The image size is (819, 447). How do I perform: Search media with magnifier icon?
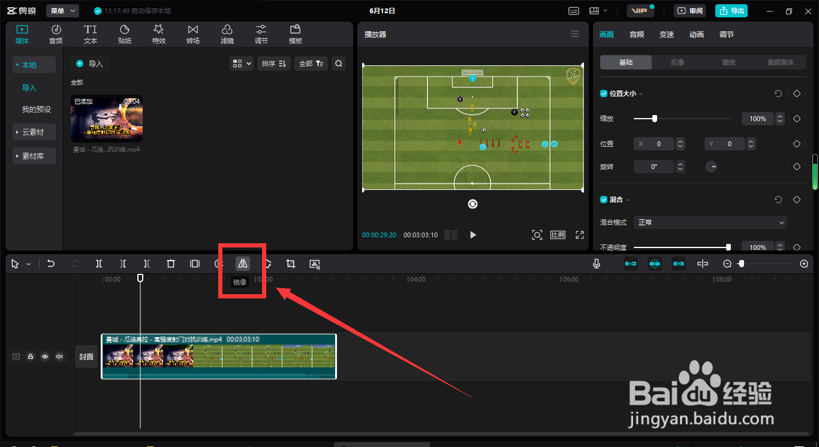[339, 64]
